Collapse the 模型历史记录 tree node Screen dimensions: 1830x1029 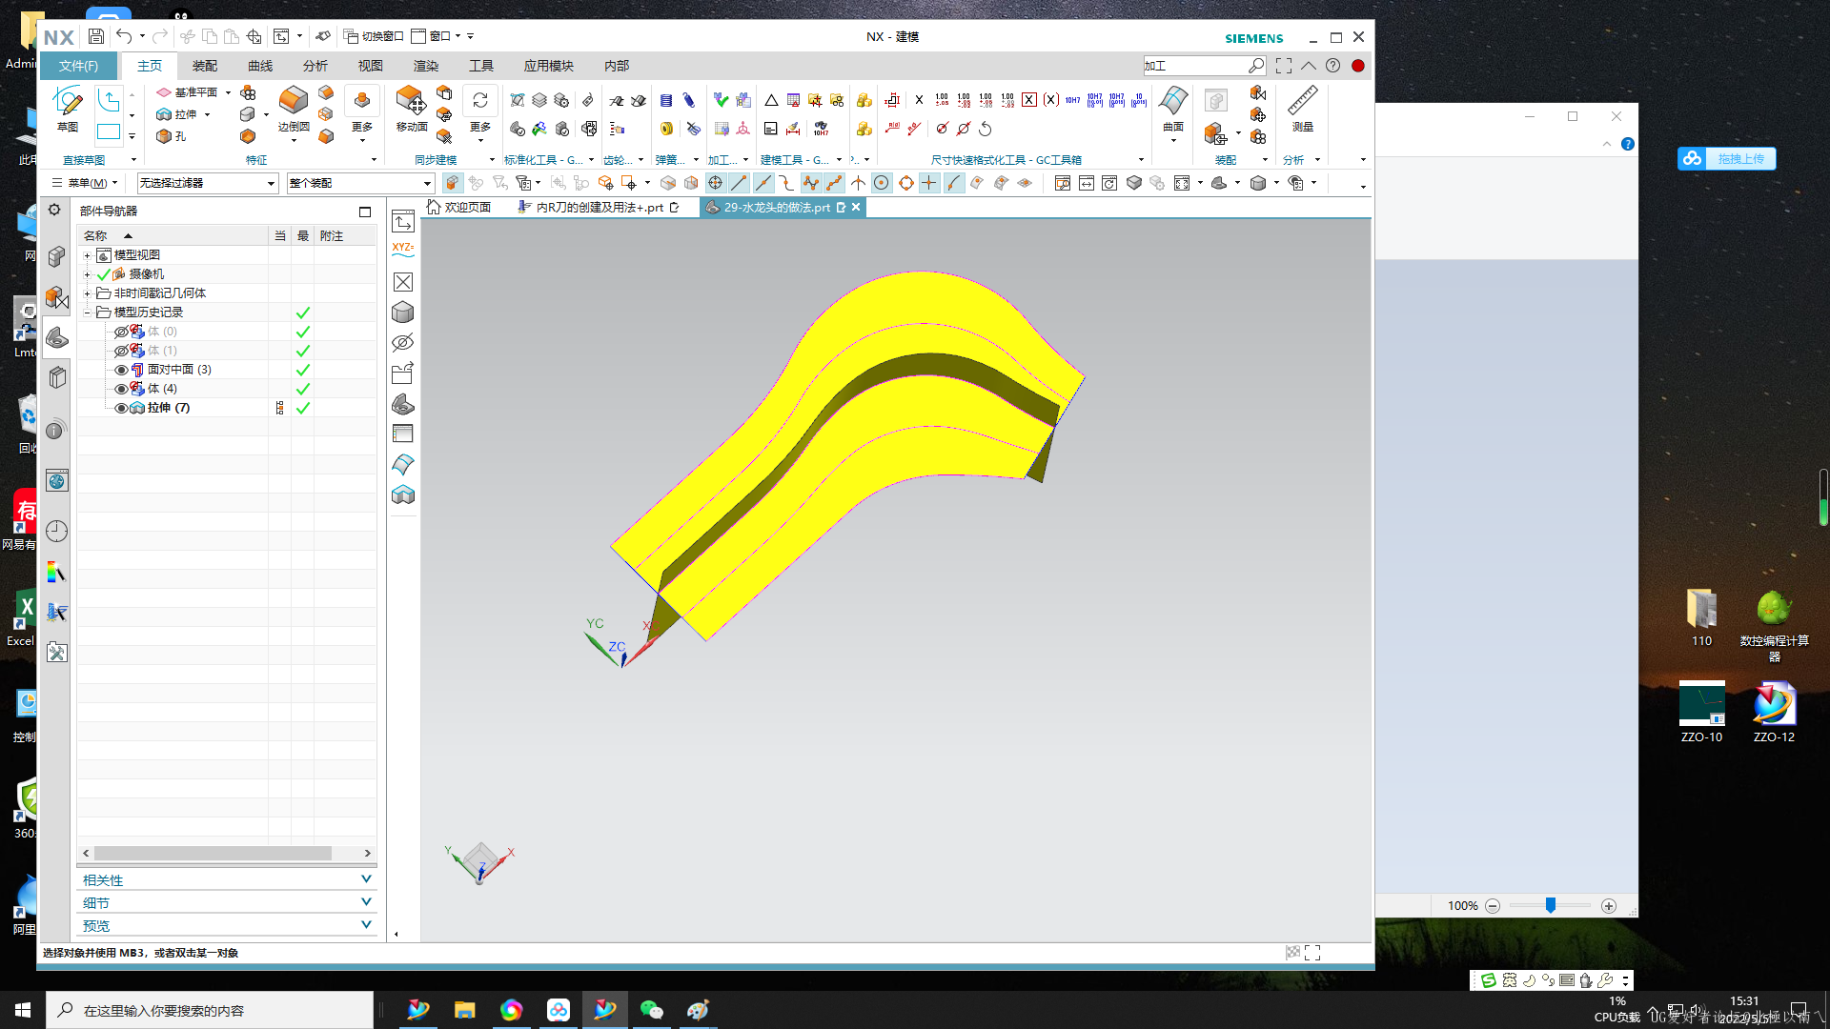pos(87,313)
